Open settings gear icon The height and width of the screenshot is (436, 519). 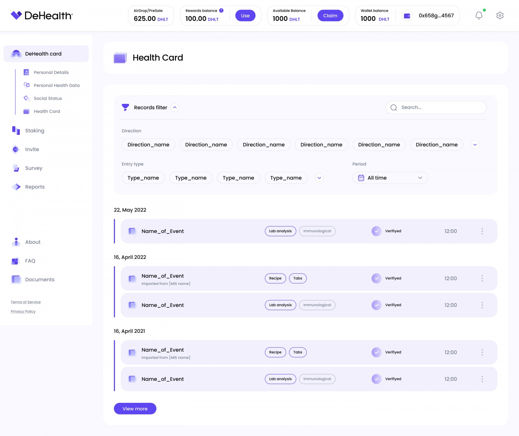(x=500, y=16)
